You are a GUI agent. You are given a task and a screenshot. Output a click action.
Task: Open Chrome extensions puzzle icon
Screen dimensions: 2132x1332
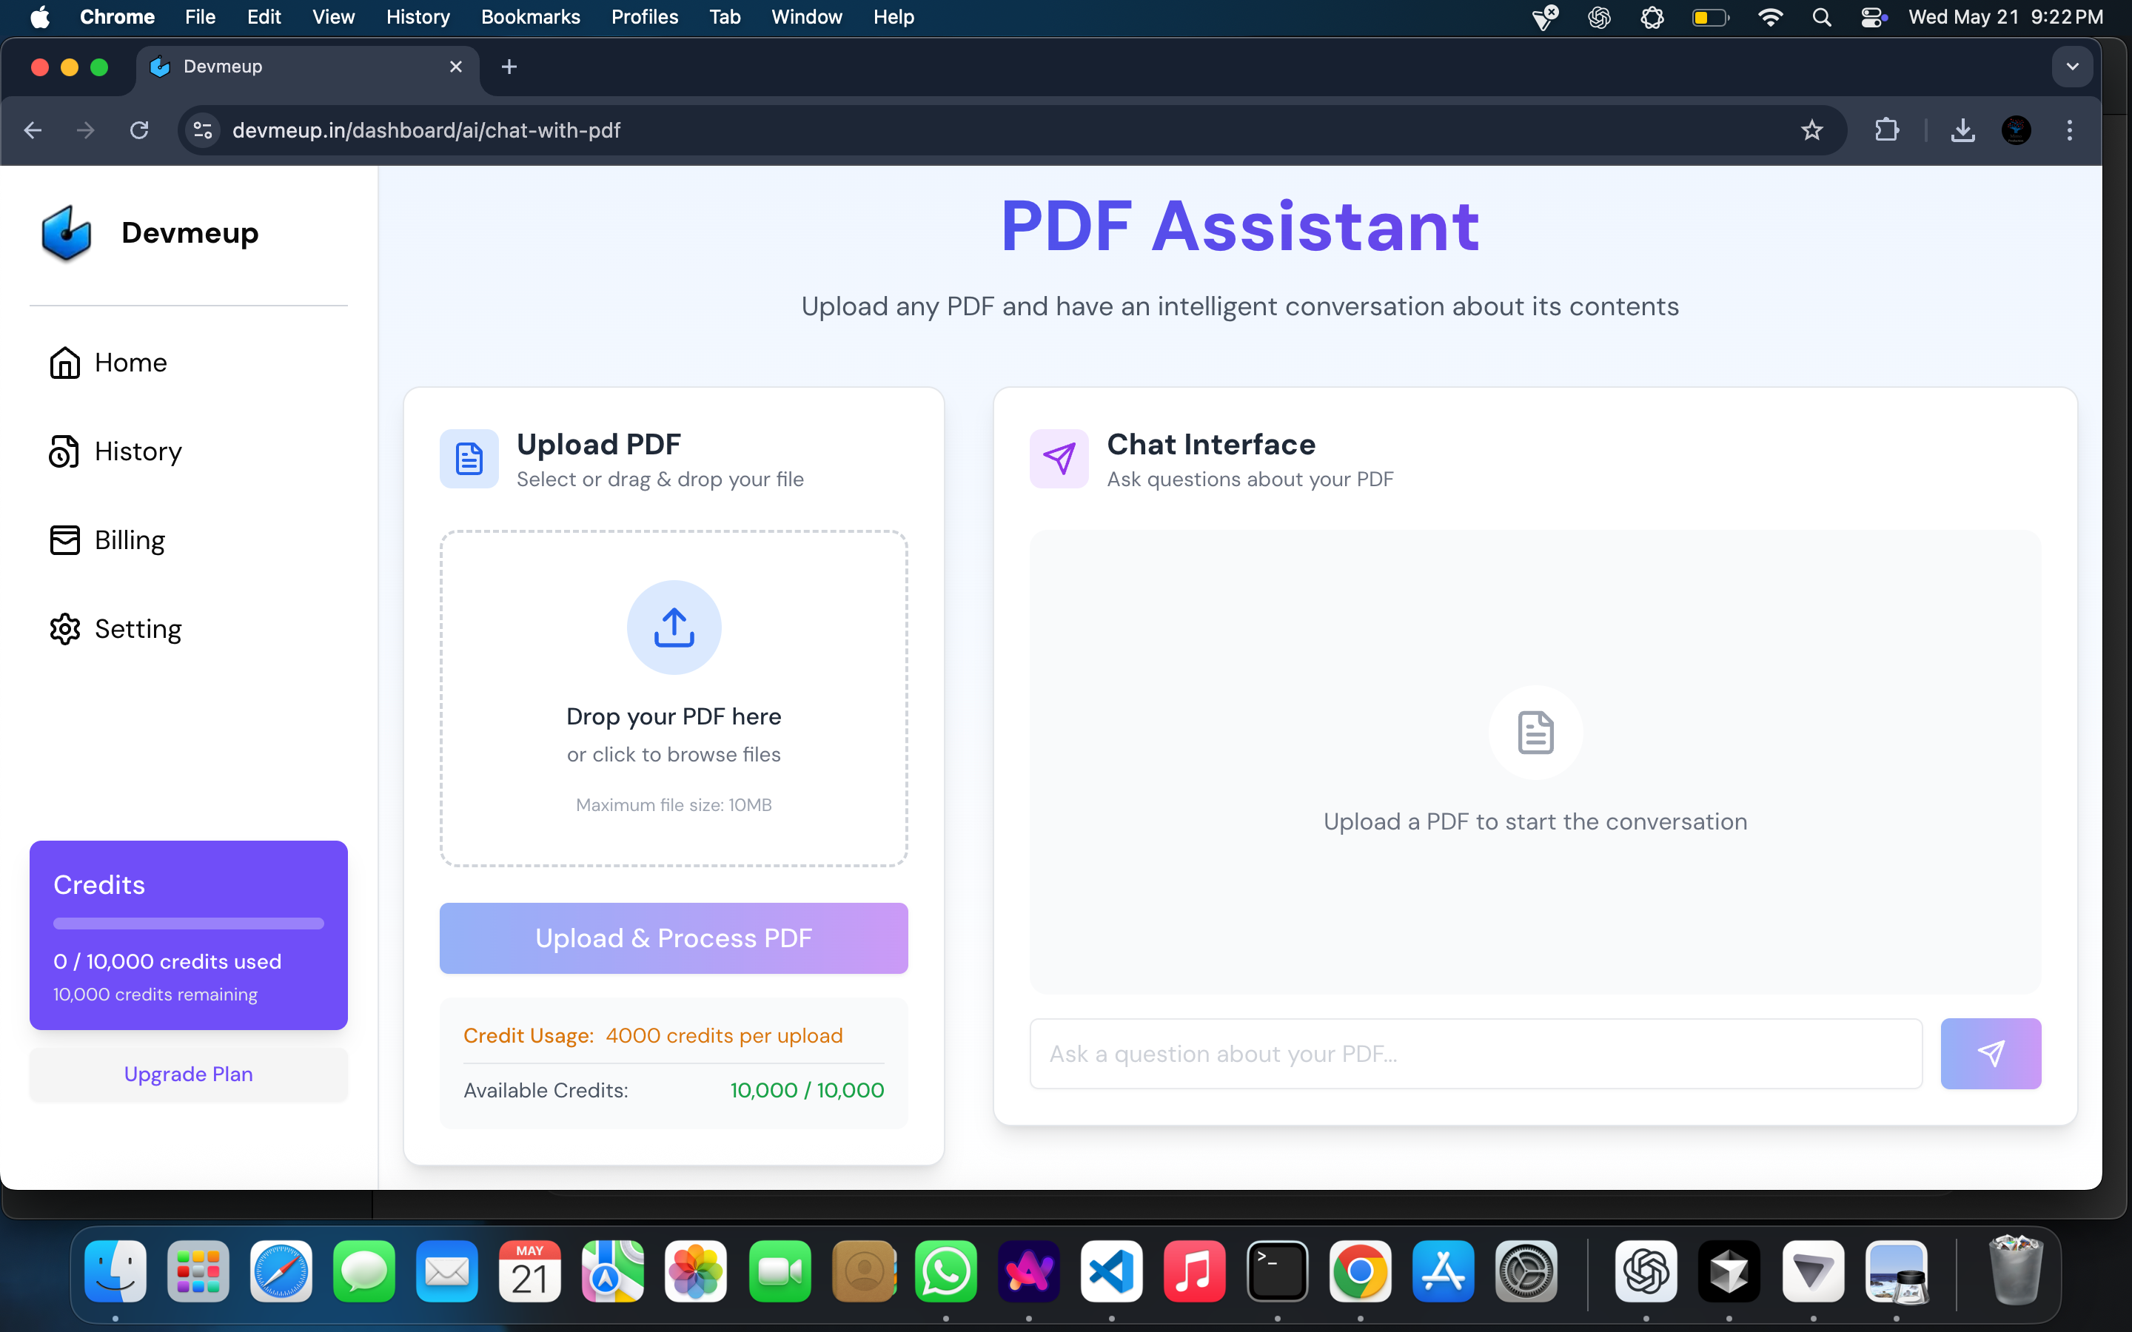click(1886, 130)
